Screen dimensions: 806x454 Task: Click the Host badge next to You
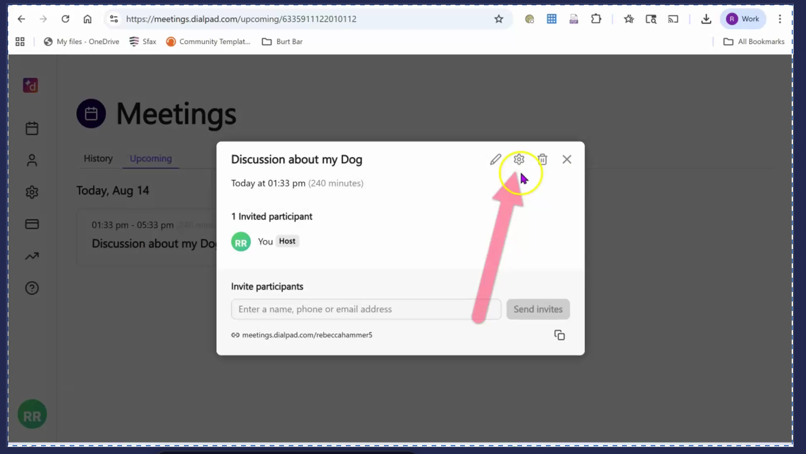point(287,241)
